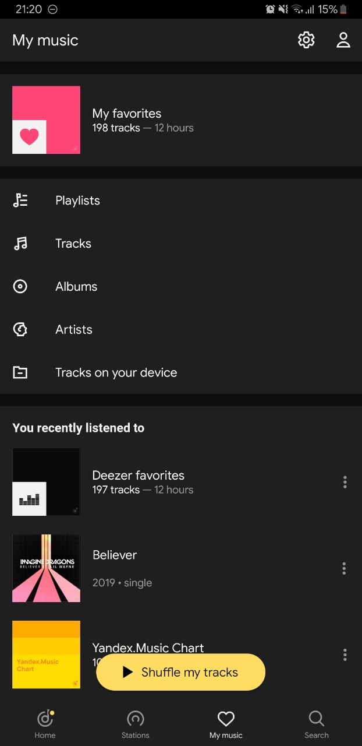Tap the Tracks music note icon
The height and width of the screenshot is (746, 362).
(20, 244)
